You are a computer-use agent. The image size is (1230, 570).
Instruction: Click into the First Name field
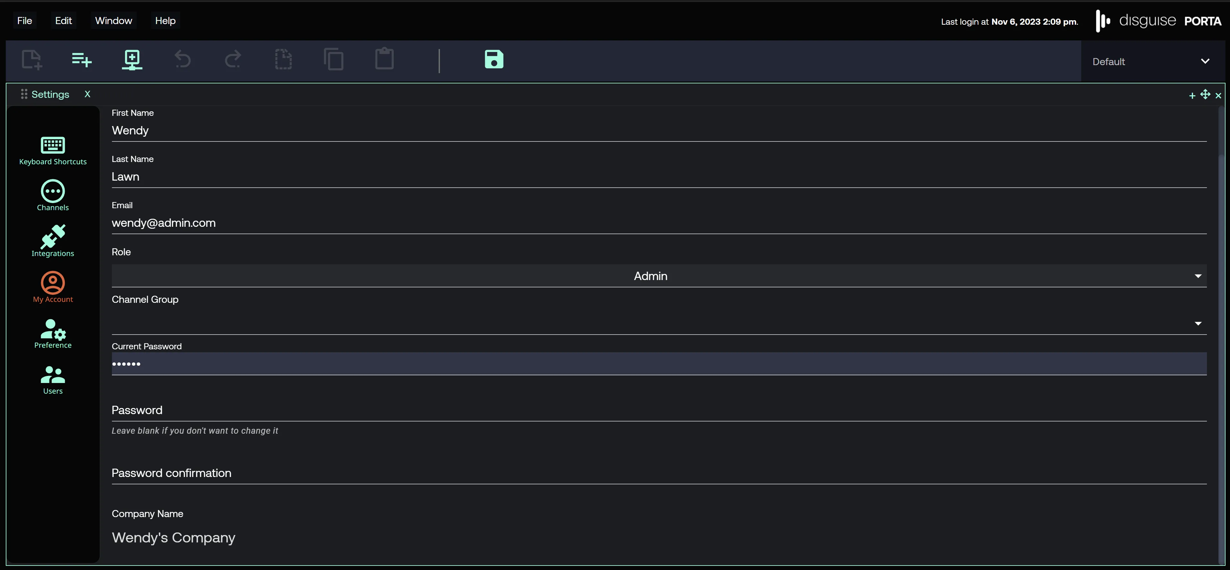(x=659, y=131)
